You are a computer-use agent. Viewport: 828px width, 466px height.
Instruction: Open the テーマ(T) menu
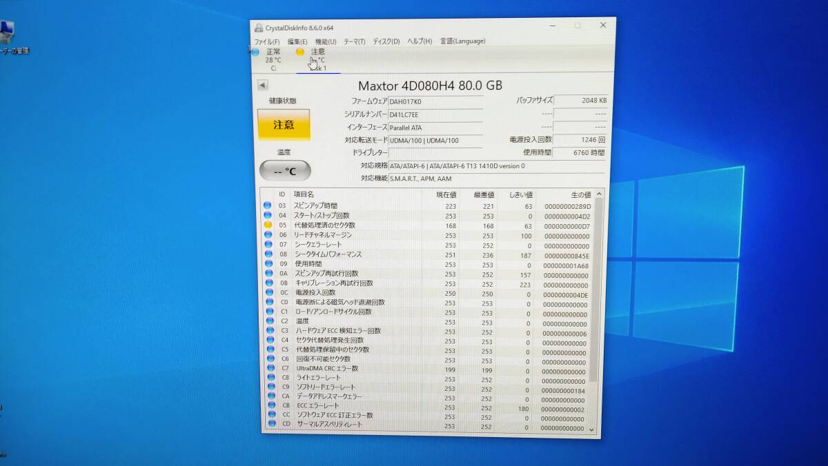point(354,42)
